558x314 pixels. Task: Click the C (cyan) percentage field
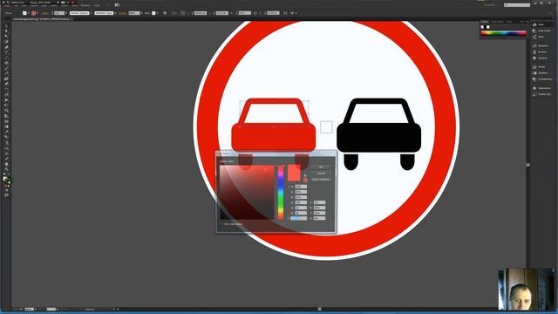320,202
